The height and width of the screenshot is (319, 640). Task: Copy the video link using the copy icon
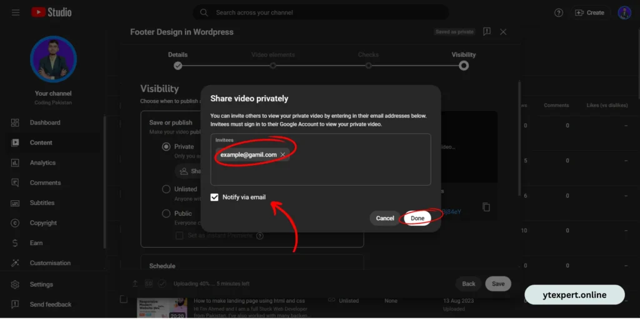click(486, 207)
